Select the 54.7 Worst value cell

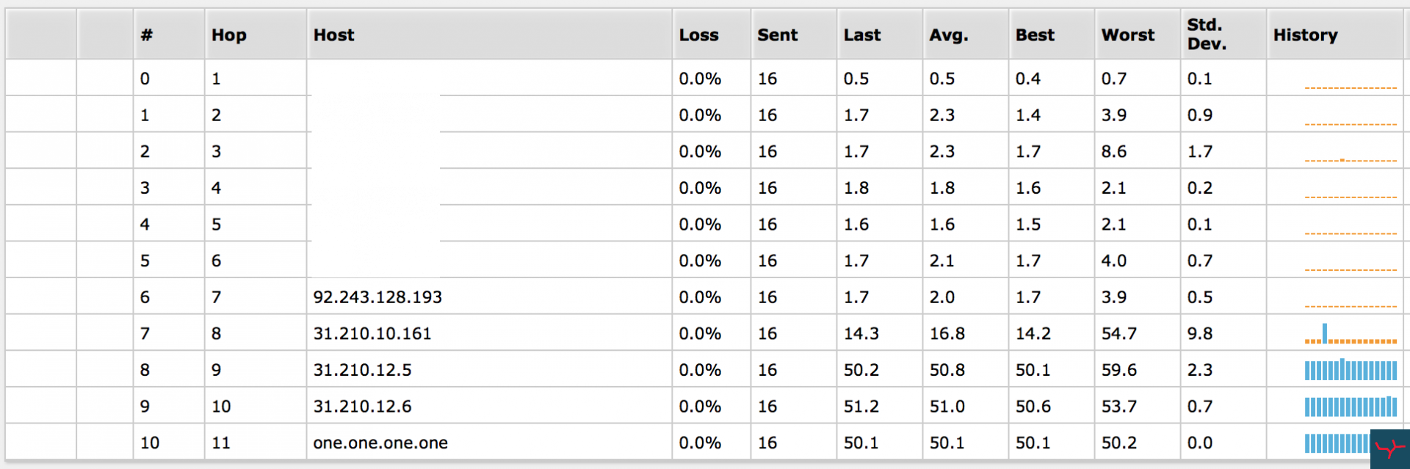point(1119,333)
